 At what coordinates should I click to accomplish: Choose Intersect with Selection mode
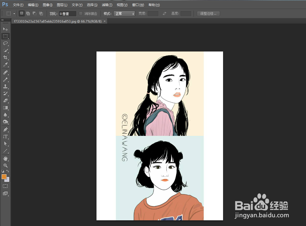41,13
